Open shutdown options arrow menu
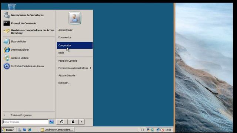This screenshot has height=133, width=237. coord(81,122)
